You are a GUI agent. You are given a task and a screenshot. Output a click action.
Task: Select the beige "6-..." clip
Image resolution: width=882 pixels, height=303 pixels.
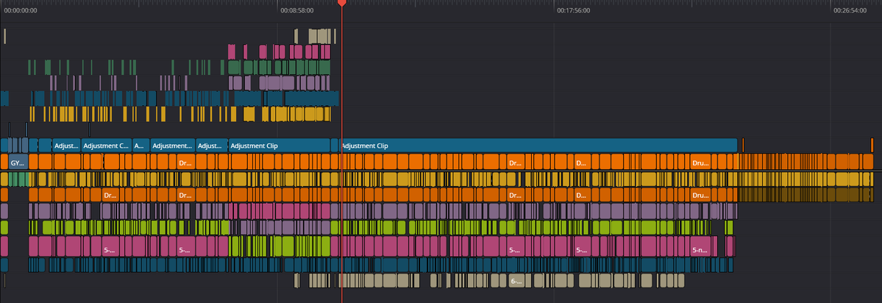point(515,280)
